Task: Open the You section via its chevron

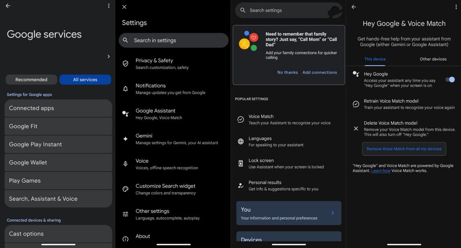Action: tap(332, 212)
